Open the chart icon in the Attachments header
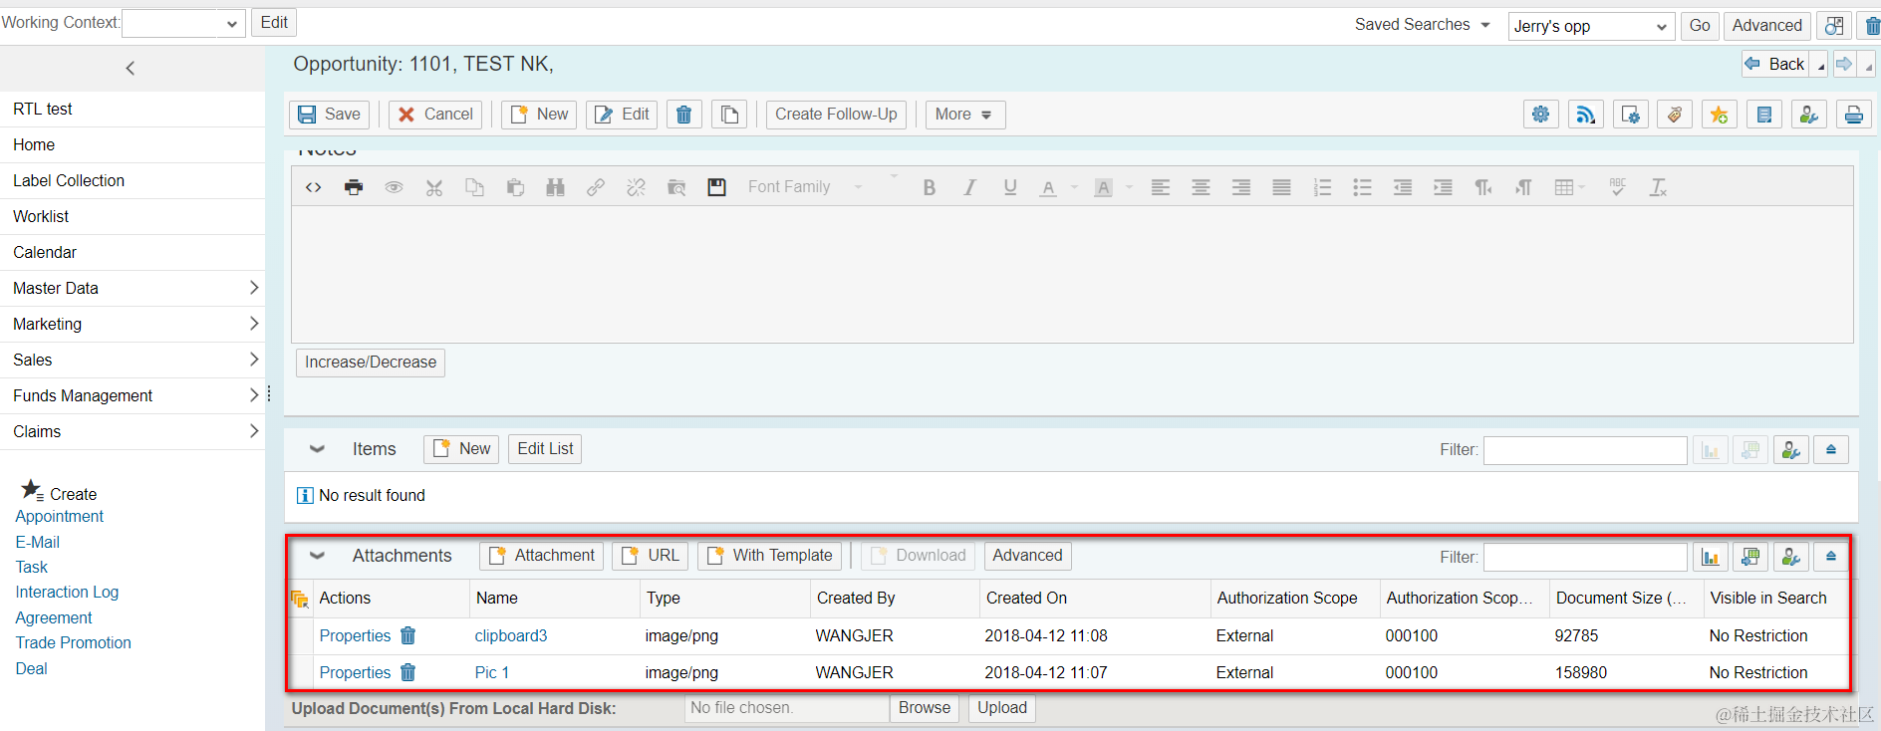 tap(1710, 557)
